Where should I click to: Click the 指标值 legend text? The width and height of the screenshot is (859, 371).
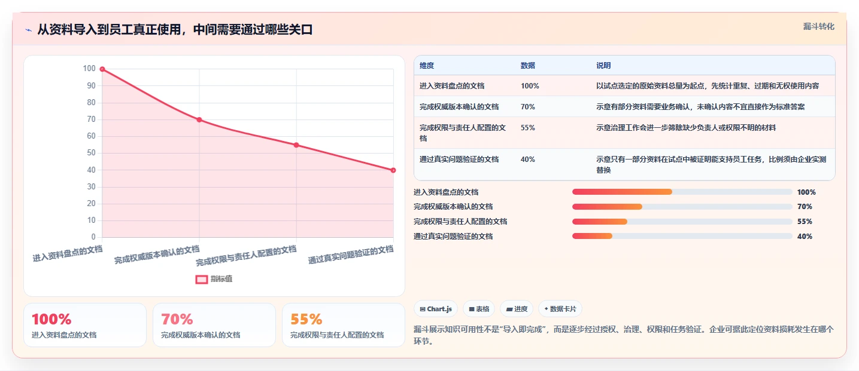[x=221, y=279]
